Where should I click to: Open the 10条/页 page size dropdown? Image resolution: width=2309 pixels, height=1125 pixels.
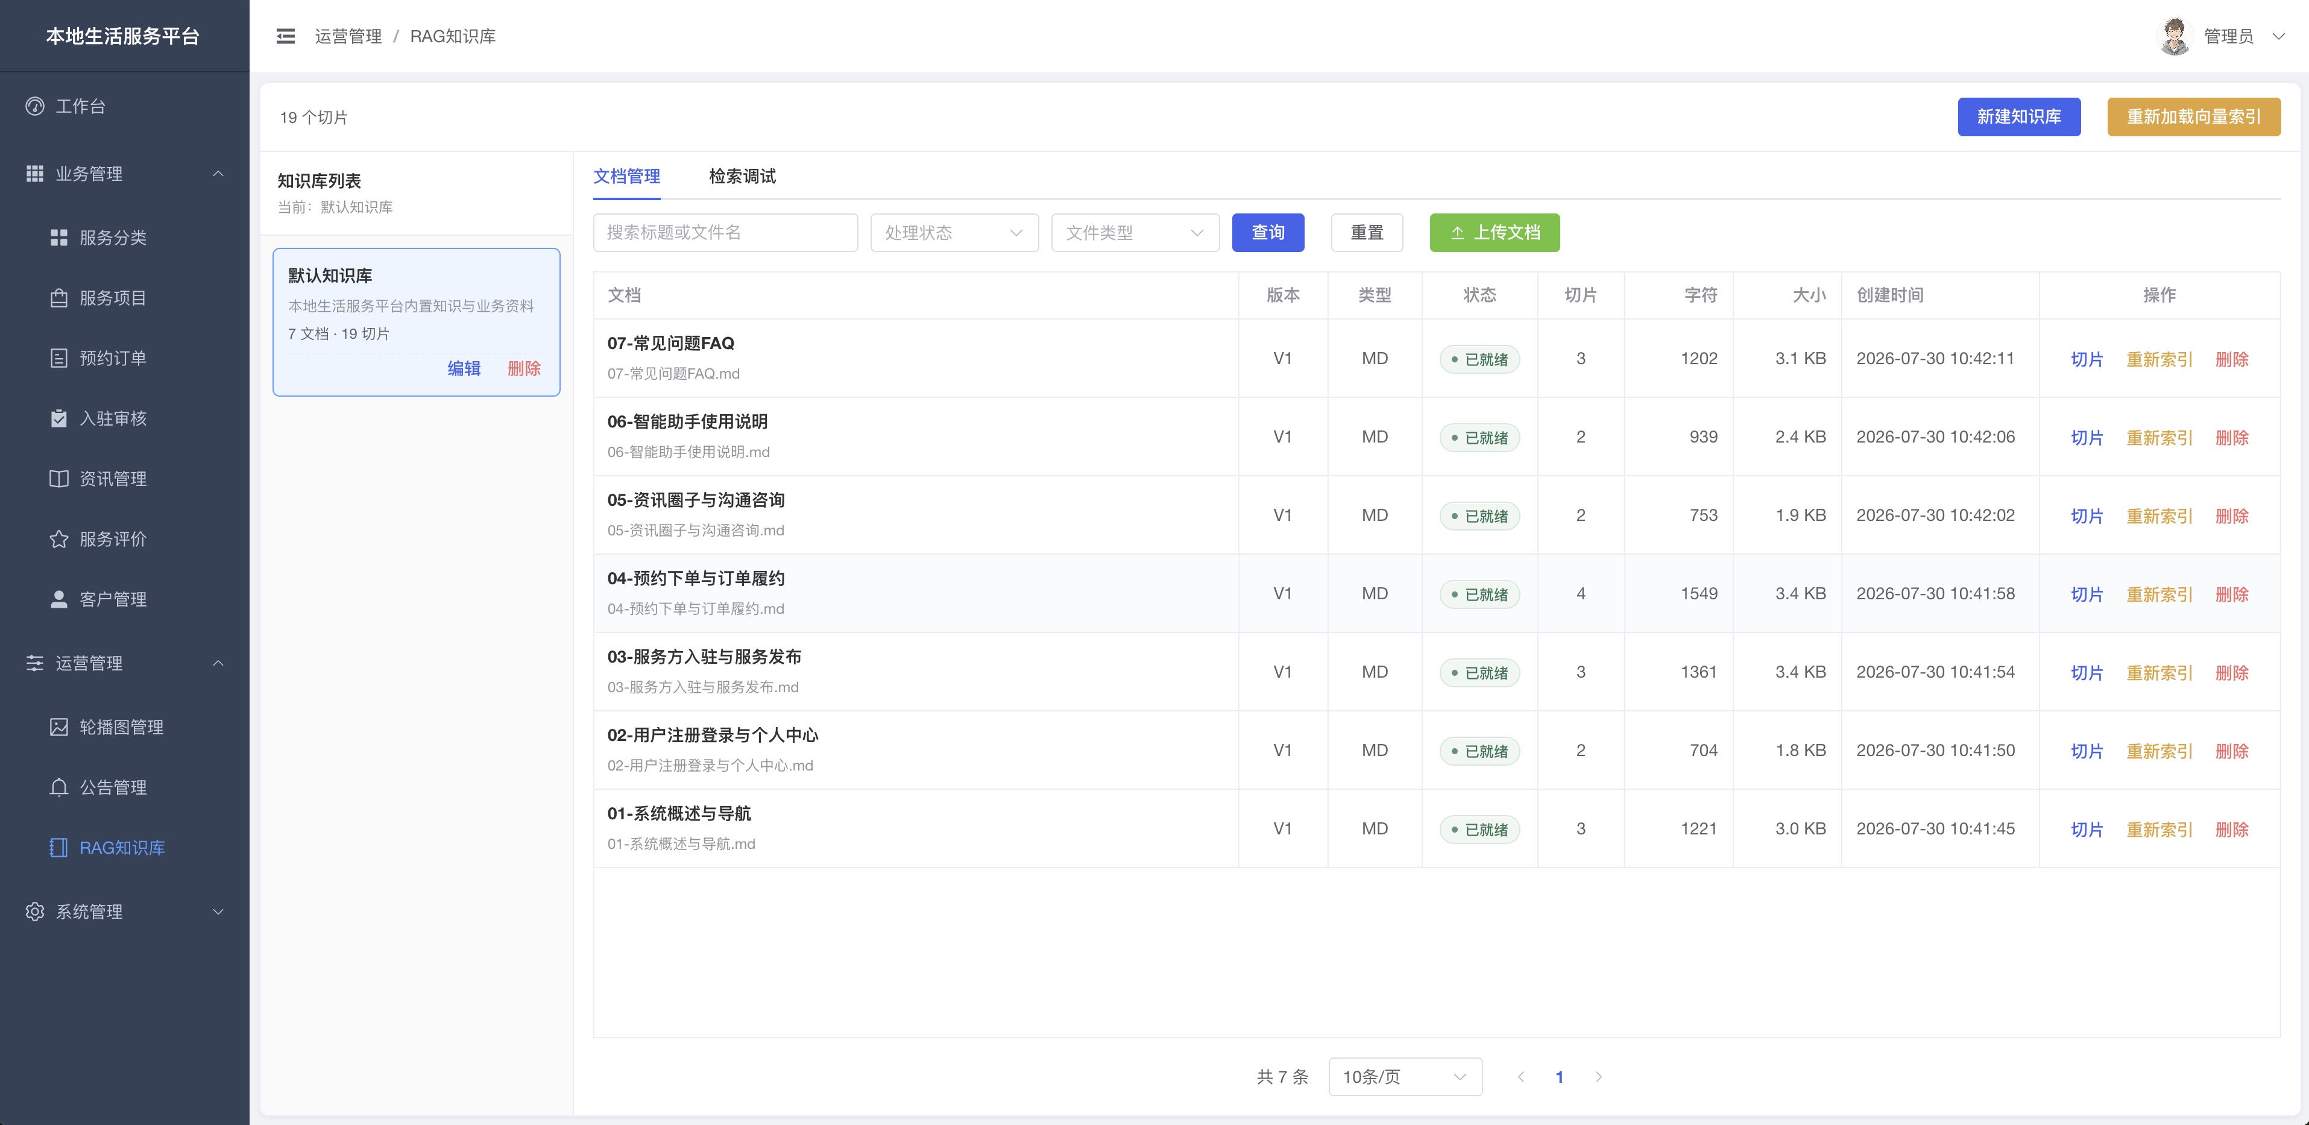click(x=1405, y=1077)
